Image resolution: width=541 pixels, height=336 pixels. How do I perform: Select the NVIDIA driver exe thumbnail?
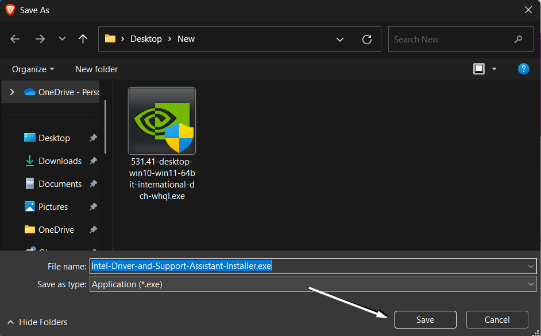tap(162, 120)
